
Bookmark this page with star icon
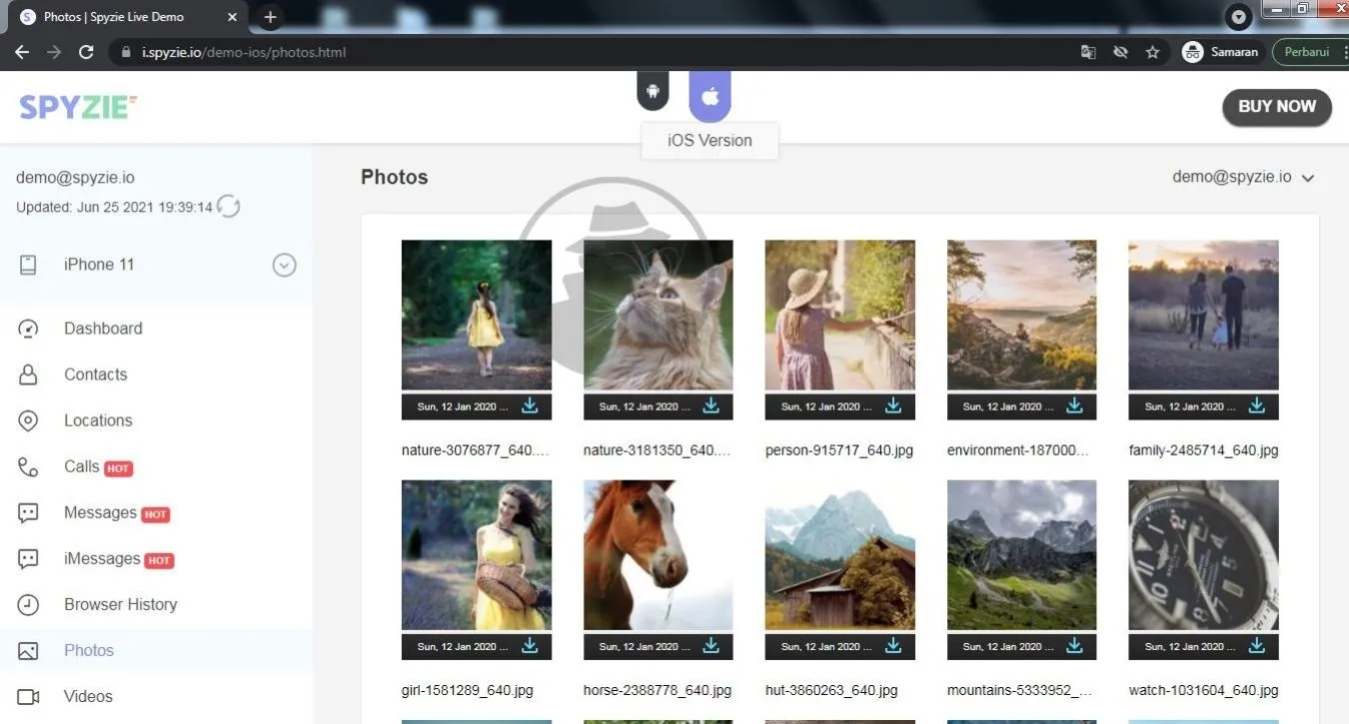(1152, 52)
